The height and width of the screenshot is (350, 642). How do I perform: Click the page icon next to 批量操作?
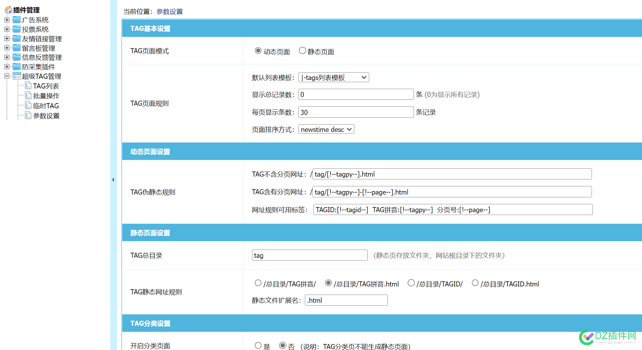[28, 95]
